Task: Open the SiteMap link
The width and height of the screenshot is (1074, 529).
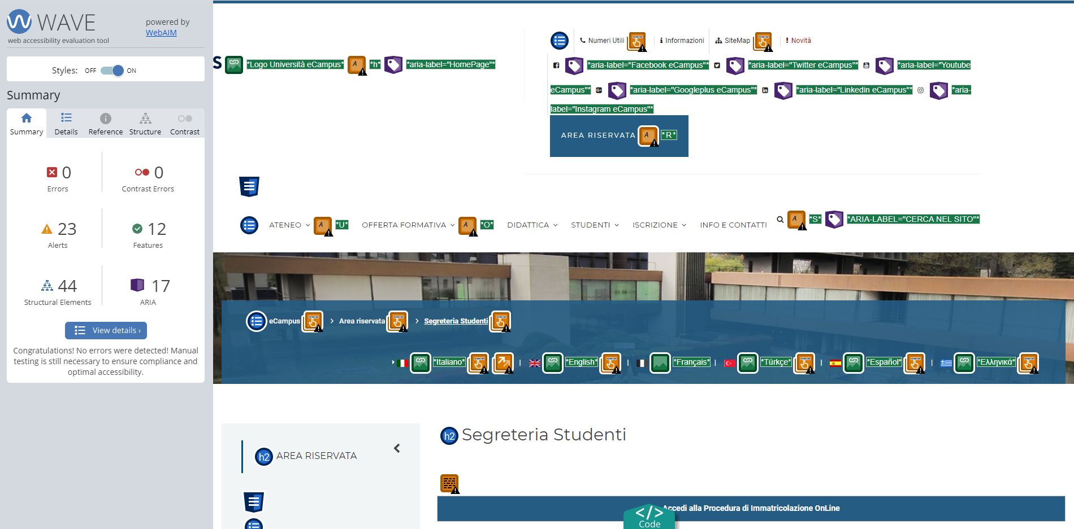Action: point(733,41)
